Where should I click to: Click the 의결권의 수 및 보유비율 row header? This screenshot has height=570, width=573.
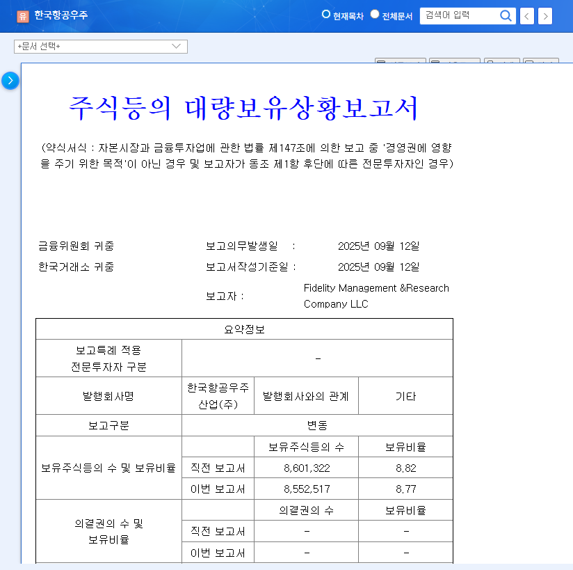[x=109, y=531]
